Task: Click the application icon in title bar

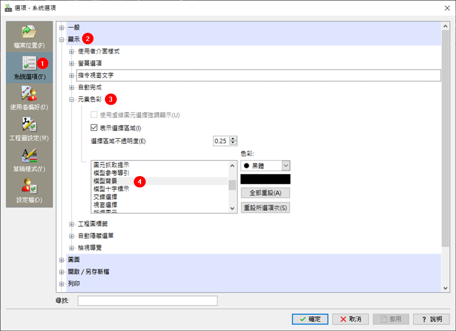Action: 8,8
